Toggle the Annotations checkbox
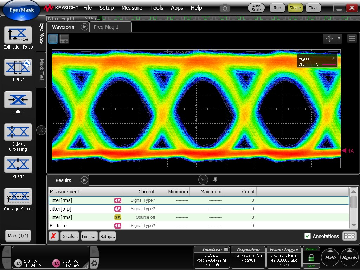360x270 pixels. (308, 236)
